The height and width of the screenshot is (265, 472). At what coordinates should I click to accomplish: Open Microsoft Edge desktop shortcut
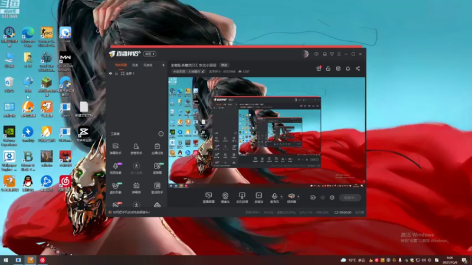click(x=28, y=37)
